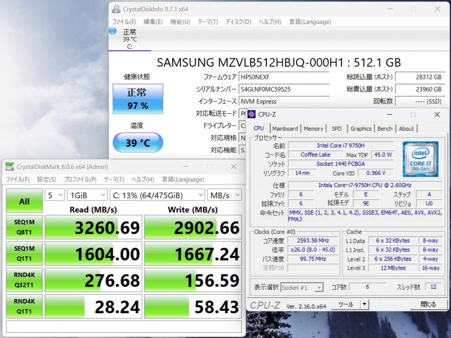Click the blue disk status orb for drive C:
The image size is (451, 338).
(113, 31)
